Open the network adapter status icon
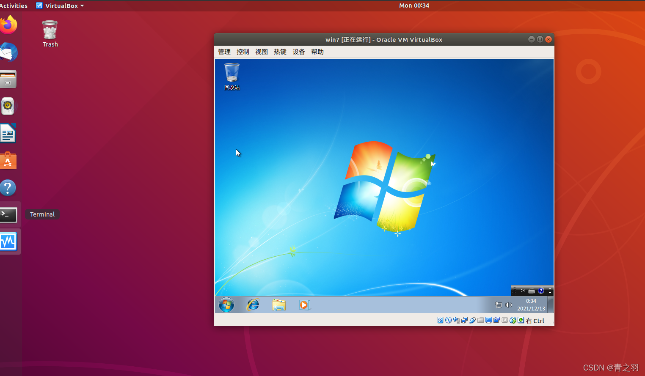Image resolution: width=645 pixels, height=376 pixels. tap(464, 320)
